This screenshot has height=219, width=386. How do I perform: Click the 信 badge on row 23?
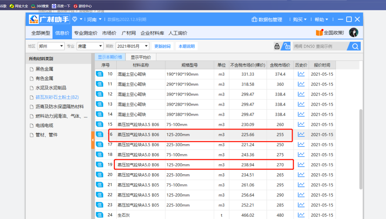(x=99, y=205)
